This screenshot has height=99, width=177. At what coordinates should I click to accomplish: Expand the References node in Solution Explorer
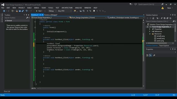pyautogui.click(x=150, y=32)
